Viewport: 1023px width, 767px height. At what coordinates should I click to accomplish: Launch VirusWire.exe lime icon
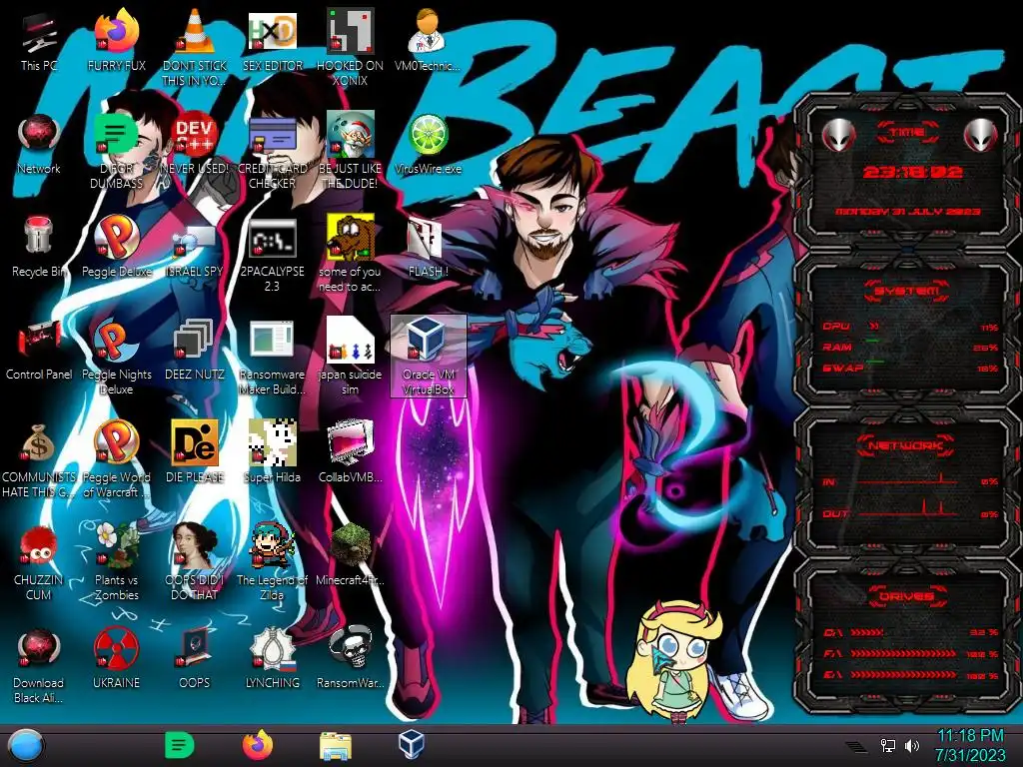click(x=428, y=144)
